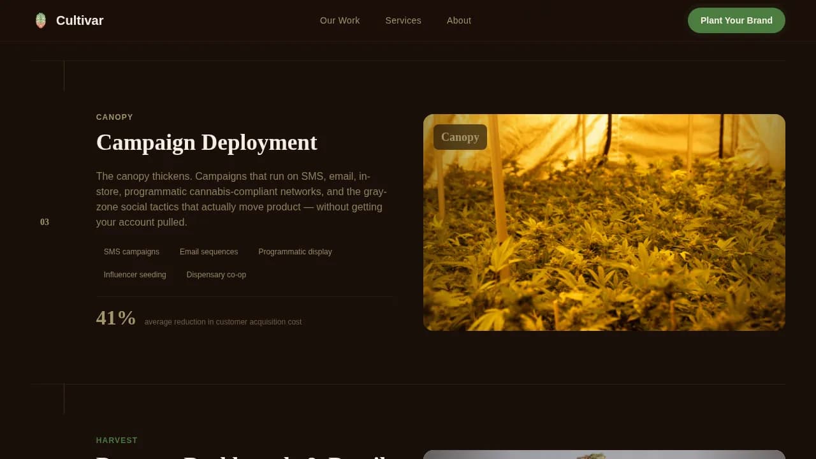The image size is (816, 459).
Task: Open the About nav item
Action: 459,20
